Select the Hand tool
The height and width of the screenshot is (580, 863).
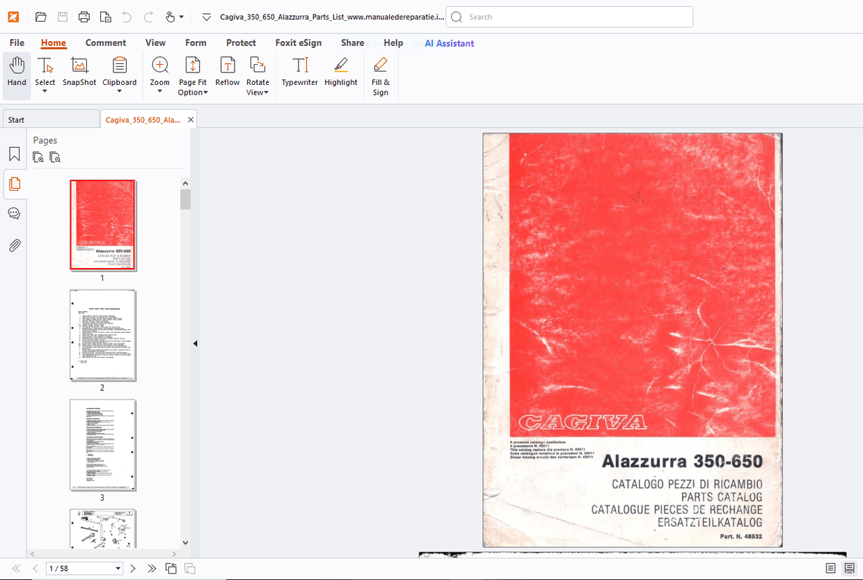(x=16, y=73)
